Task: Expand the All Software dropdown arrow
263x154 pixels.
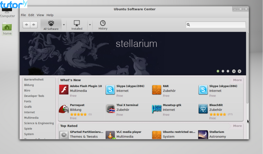Action: (x=64, y=25)
